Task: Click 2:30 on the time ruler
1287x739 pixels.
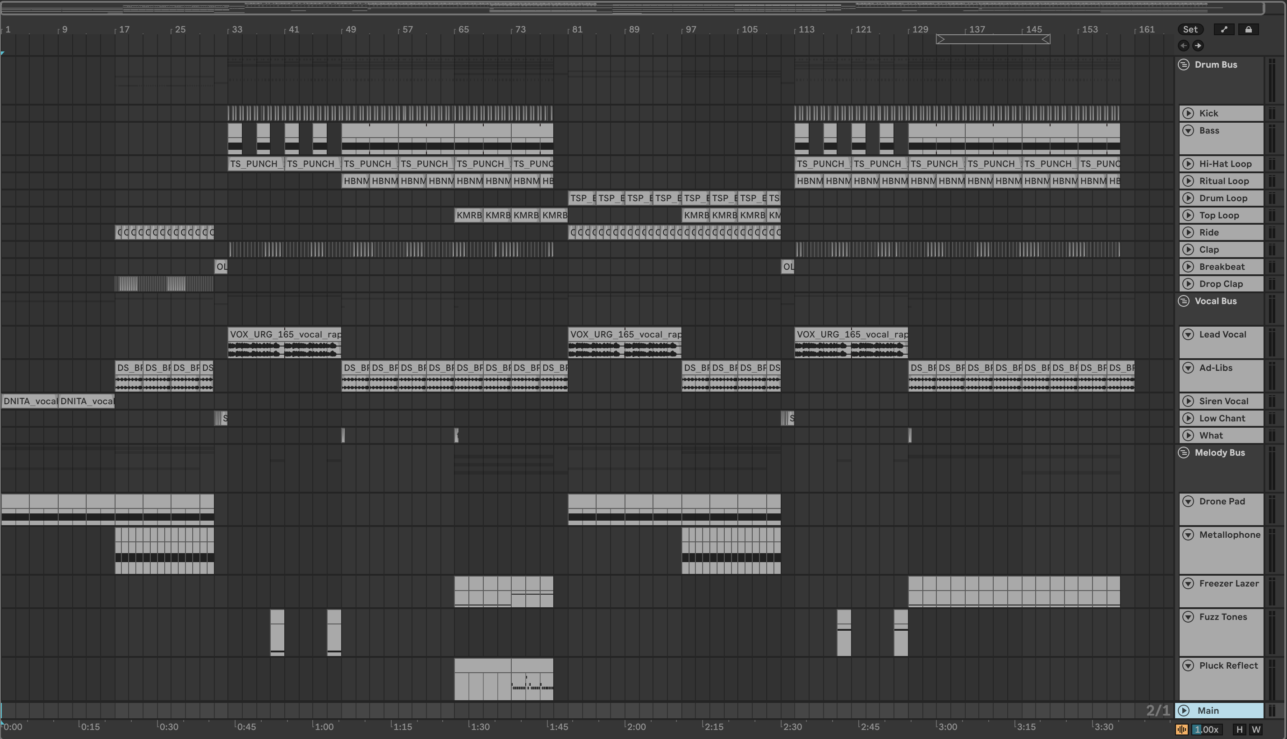Action: [792, 727]
